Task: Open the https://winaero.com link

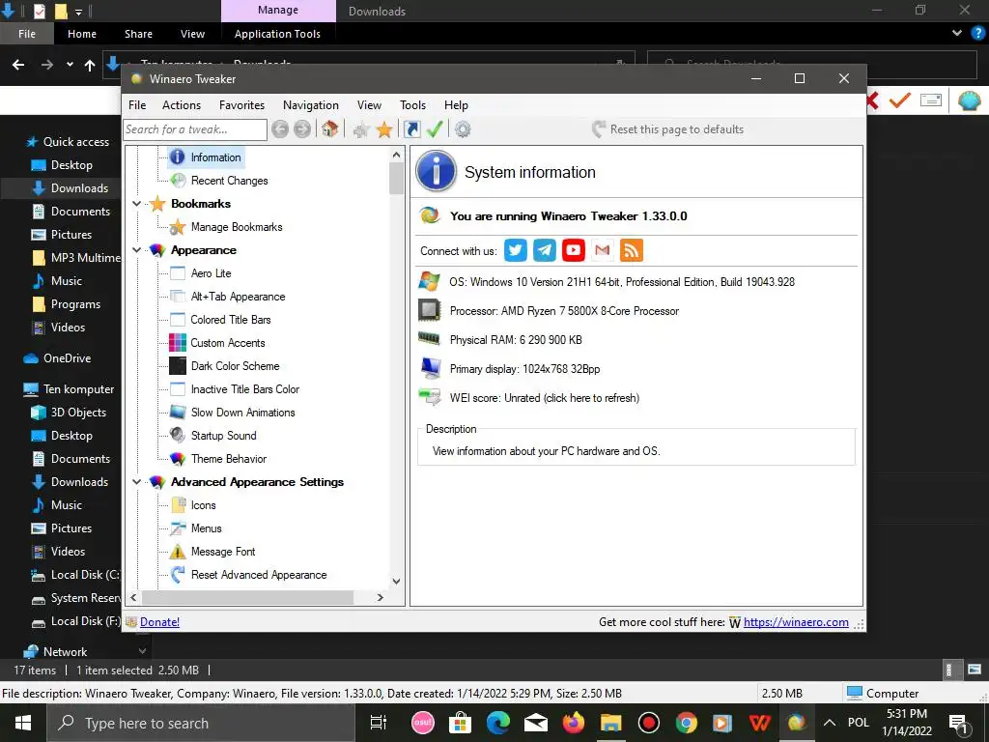Action: click(x=796, y=622)
